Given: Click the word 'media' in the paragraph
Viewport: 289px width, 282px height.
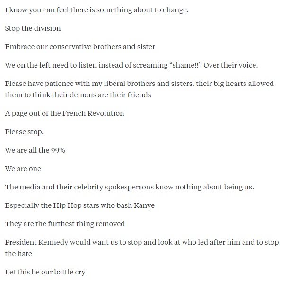Looking at the screenshot, I should click(30, 187).
